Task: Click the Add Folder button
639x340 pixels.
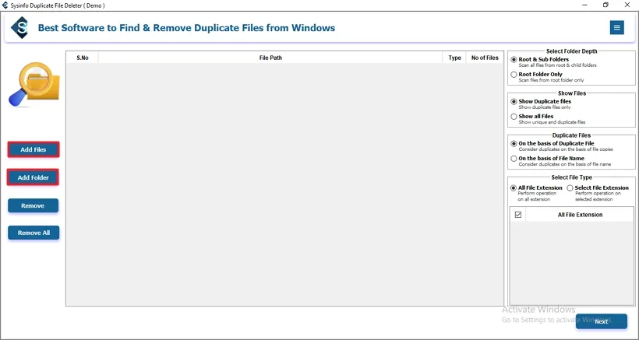Action: [33, 177]
